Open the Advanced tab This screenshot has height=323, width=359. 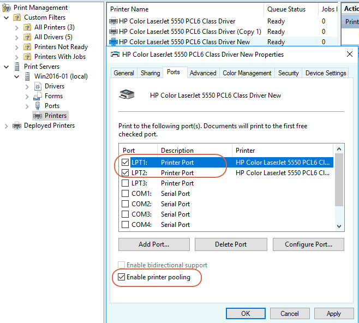(203, 73)
